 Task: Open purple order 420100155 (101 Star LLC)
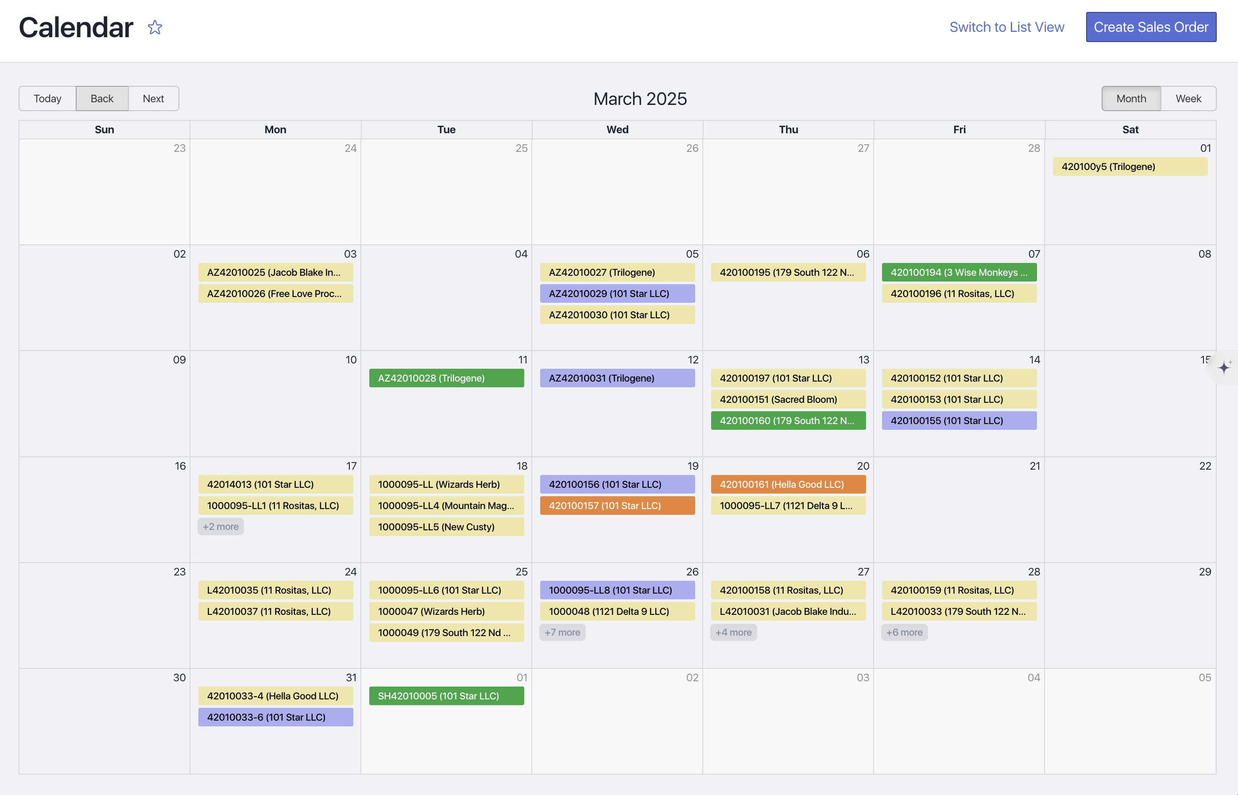(x=959, y=421)
